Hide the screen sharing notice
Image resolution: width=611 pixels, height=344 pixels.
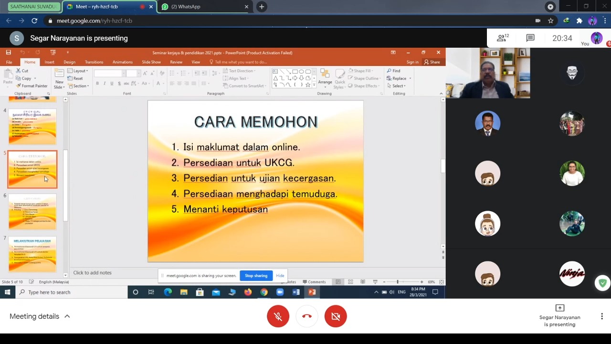pos(280,276)
